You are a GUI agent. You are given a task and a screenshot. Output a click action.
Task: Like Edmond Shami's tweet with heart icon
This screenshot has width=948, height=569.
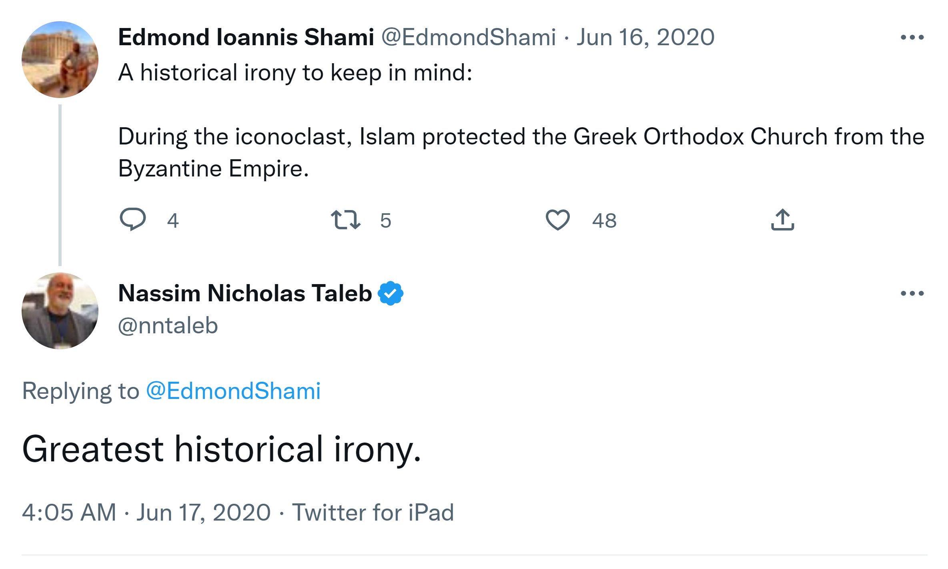557,220
